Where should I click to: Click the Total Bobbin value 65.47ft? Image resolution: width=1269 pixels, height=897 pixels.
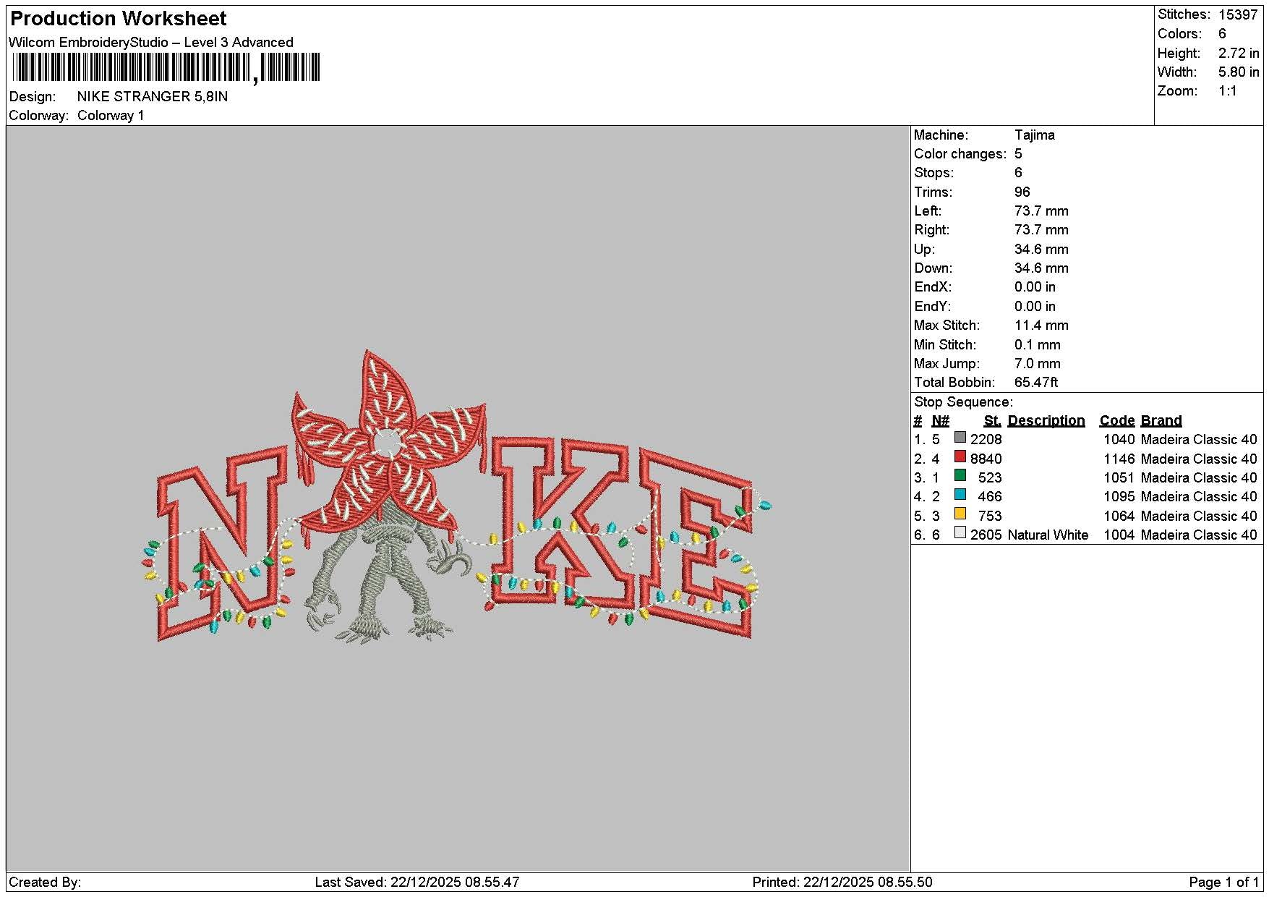coord(1035,383)
